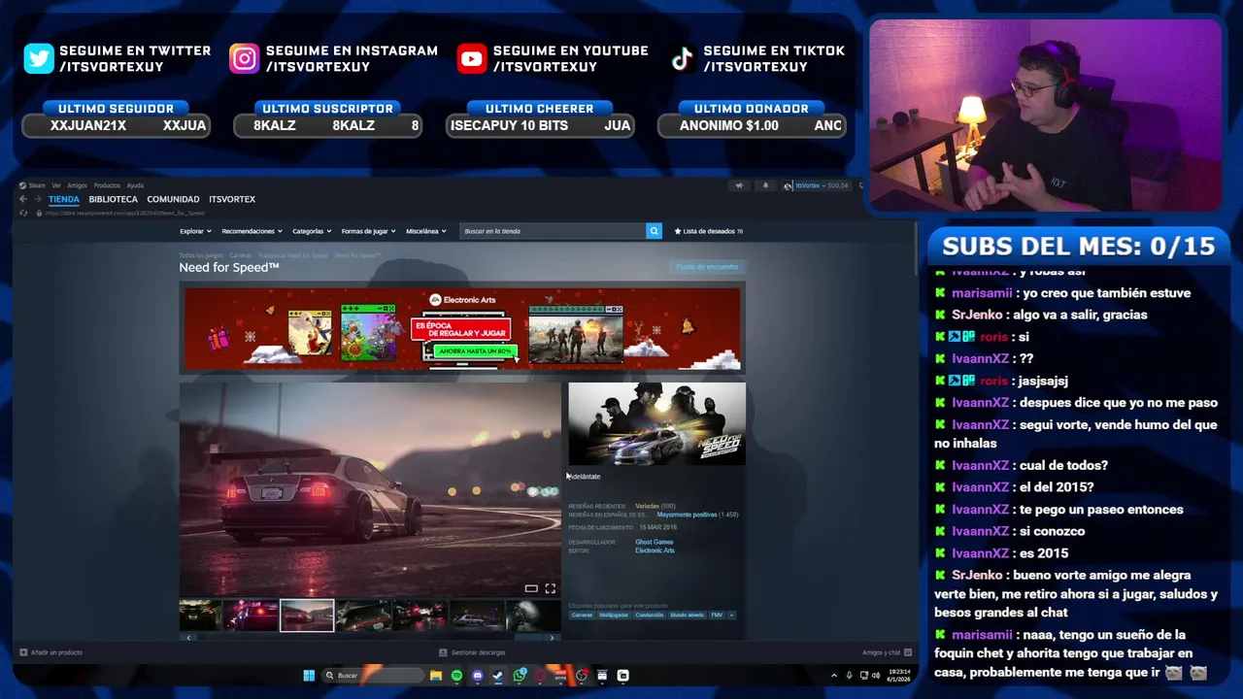
Task: Show hidden tray icons chevron
Action: click(x=833, y=676)
